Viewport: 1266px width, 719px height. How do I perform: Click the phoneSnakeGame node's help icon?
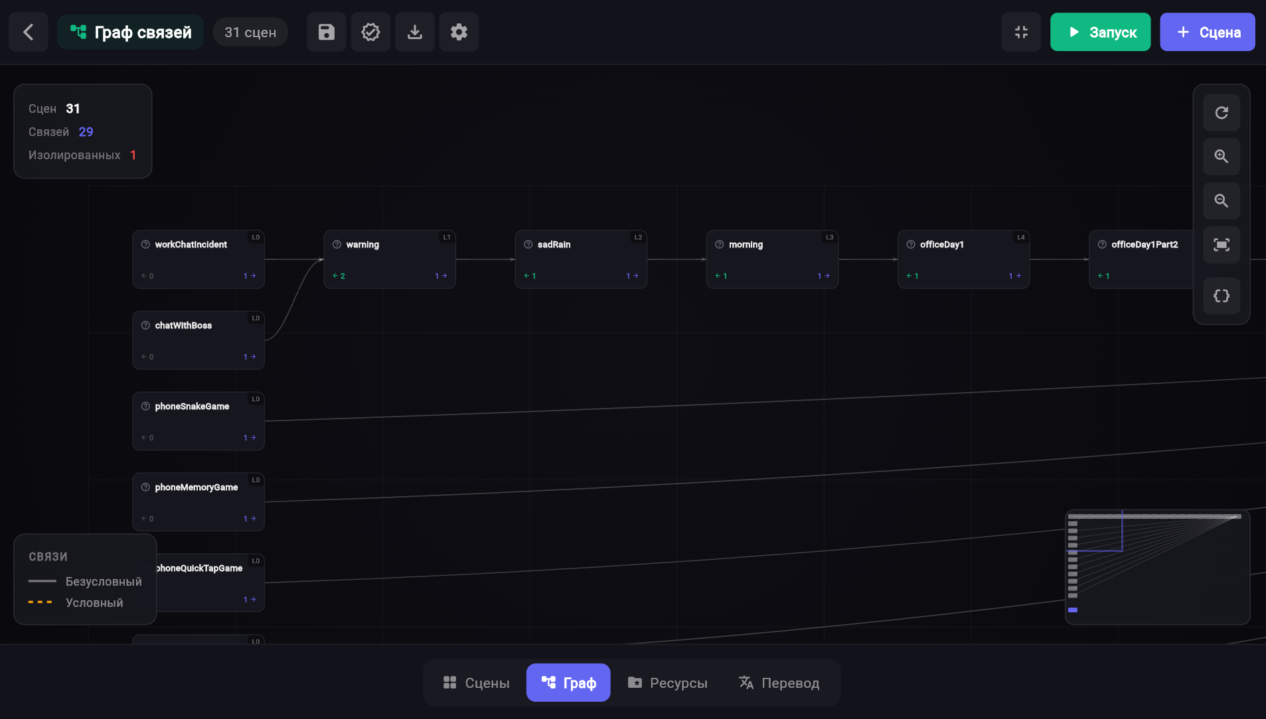(145, 407)
